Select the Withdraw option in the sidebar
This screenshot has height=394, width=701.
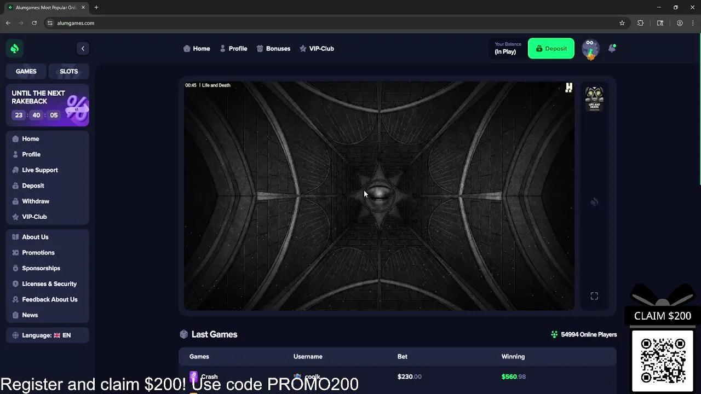pyautogui.click(x=36, y=201)
